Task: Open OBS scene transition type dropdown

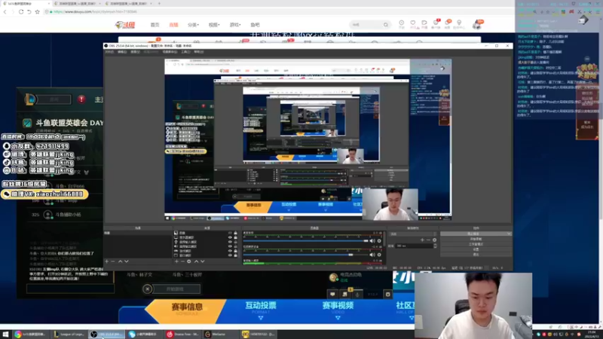Action: 412,234
